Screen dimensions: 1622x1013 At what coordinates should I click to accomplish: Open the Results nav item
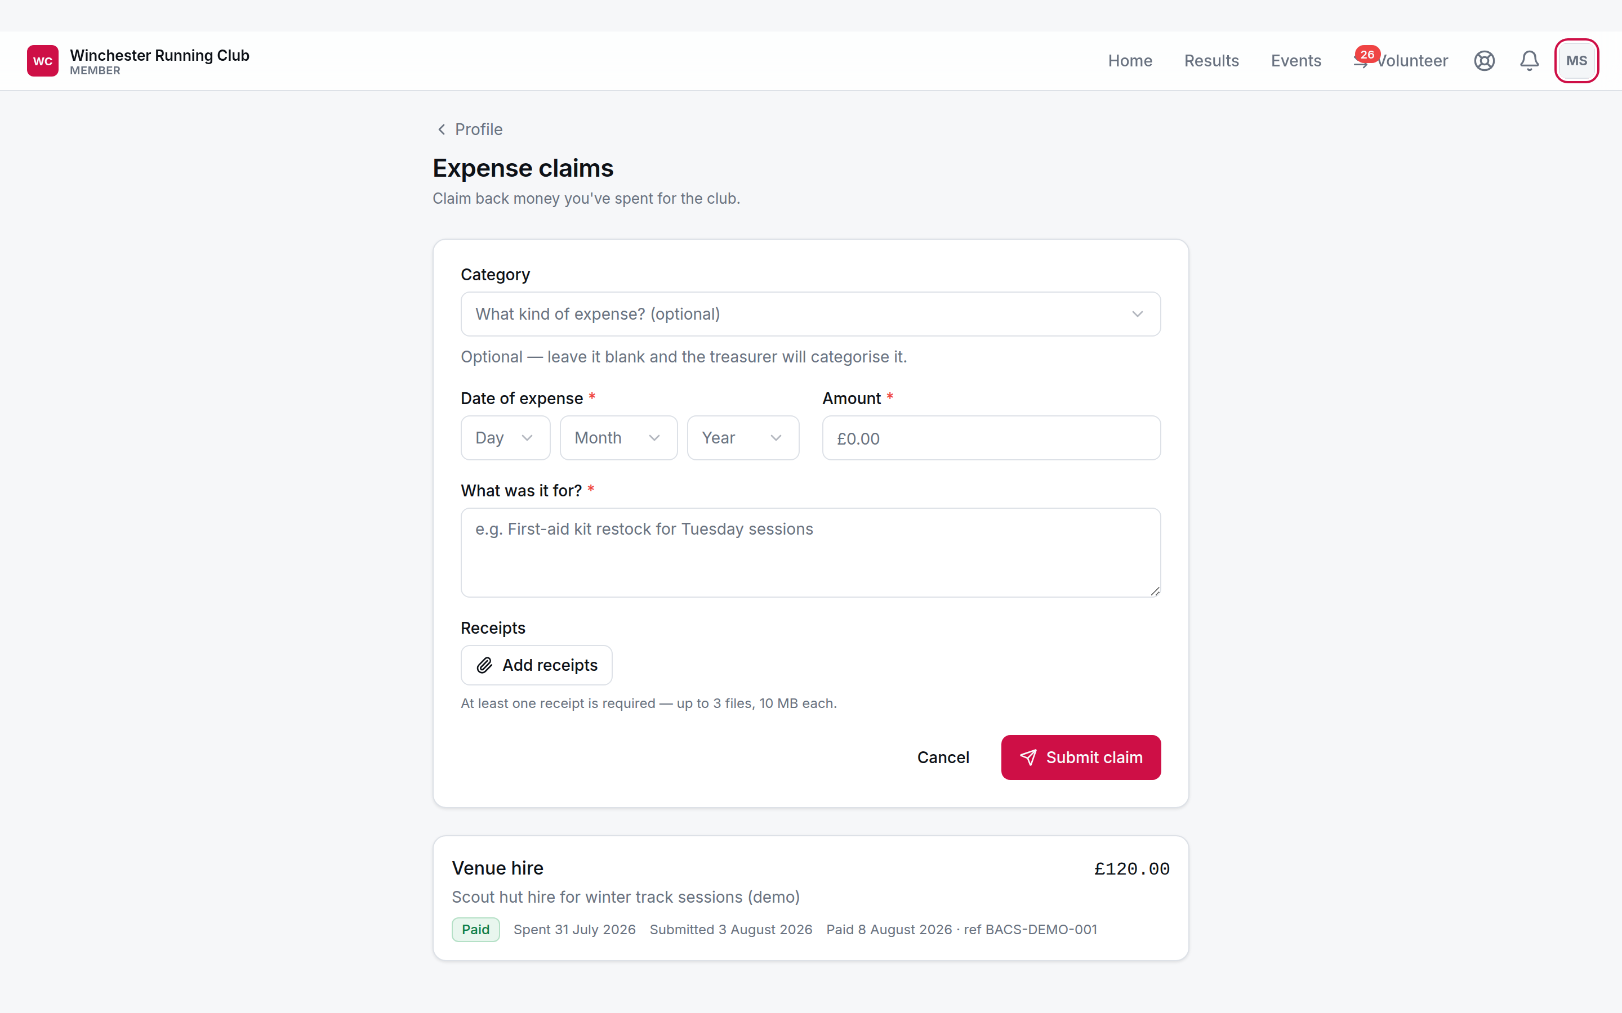(x=1211, y=61)
